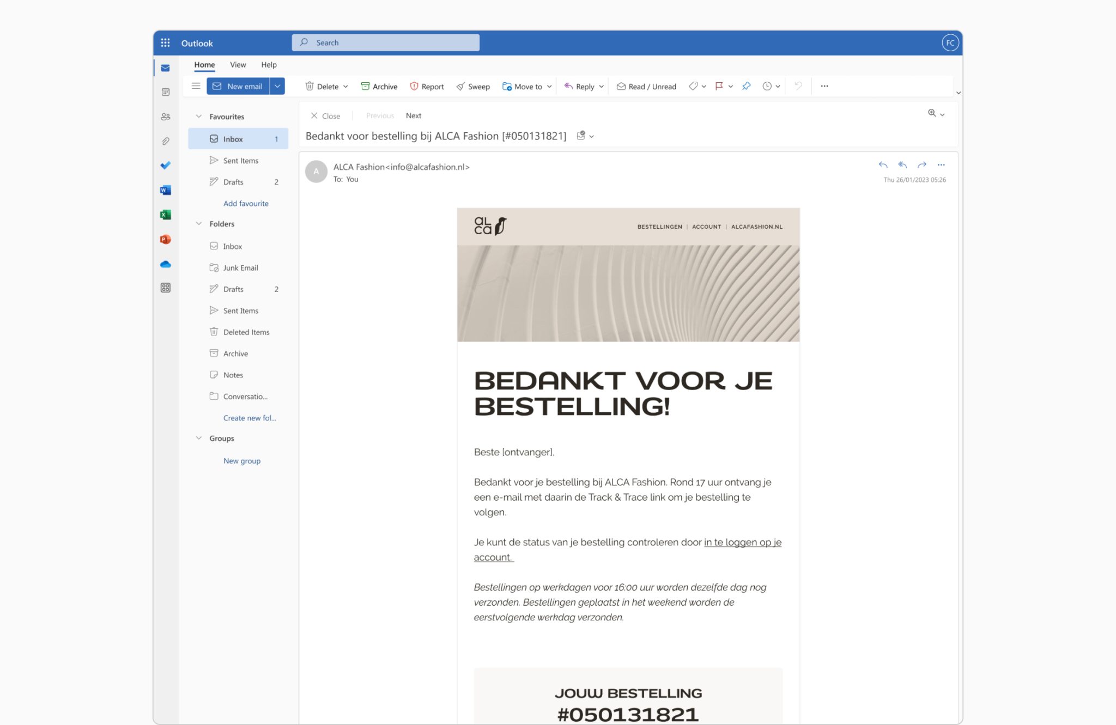Click the reply arrow in the message header
This screenshot has width=1116, height=725.
[883, 165]
